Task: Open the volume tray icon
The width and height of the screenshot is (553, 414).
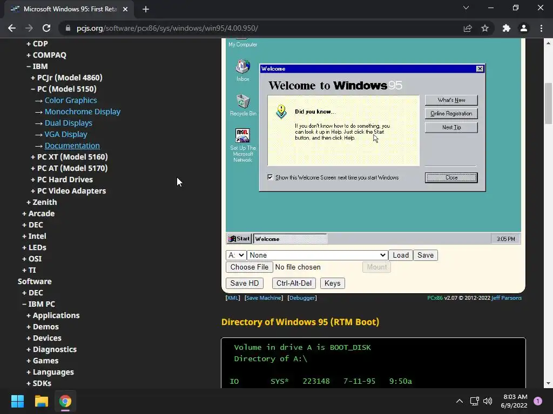Action: pos(488,401)
